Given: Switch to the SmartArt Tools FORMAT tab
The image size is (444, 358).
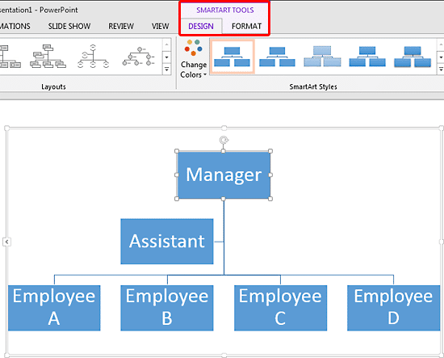Looking at the screenshot, I should pos(246,27).
